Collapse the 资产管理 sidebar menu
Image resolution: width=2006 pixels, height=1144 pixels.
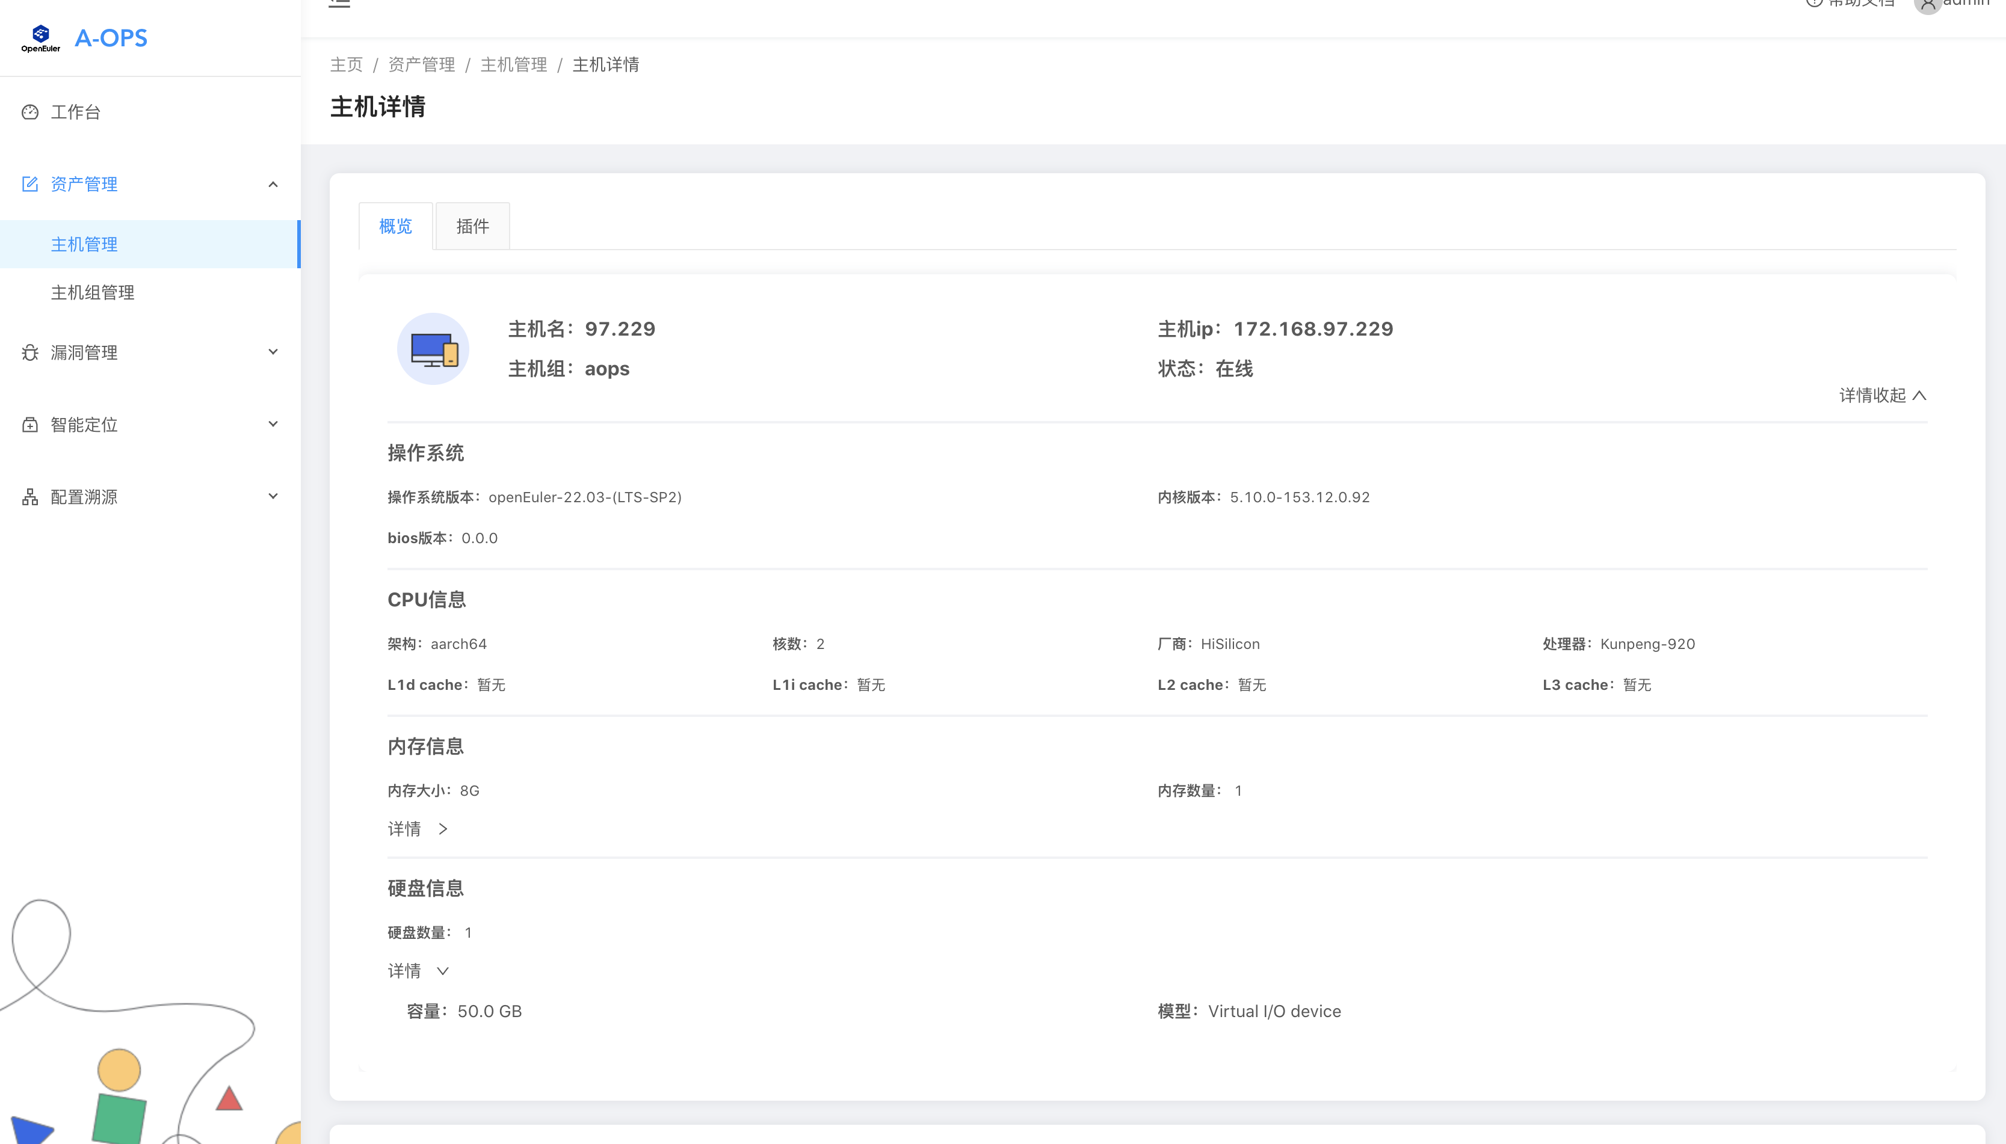click(x=273, y=184)
